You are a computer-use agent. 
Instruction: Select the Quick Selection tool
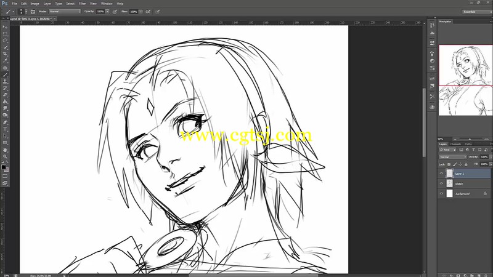coord(5,47)
